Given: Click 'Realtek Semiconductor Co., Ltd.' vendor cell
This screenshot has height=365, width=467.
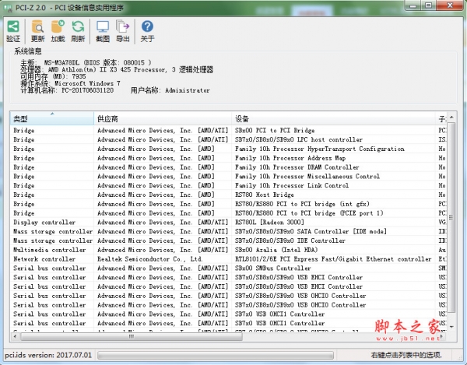Looking at the screenshot, I should point(149,259).
